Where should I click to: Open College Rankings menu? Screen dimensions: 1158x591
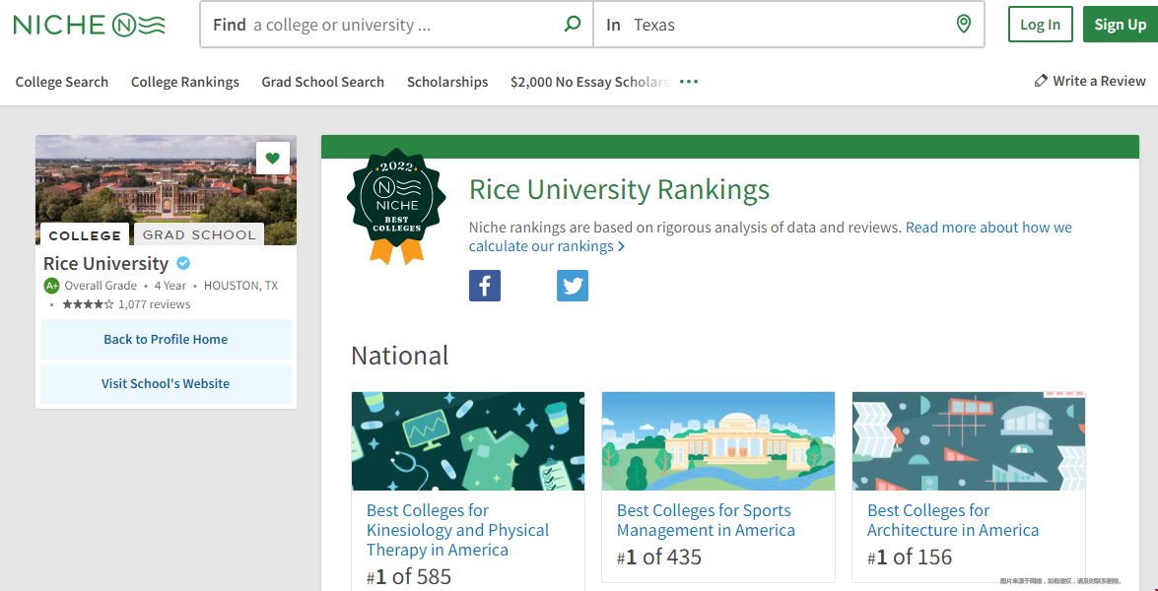pyautogui.click(x=185, y=82)
